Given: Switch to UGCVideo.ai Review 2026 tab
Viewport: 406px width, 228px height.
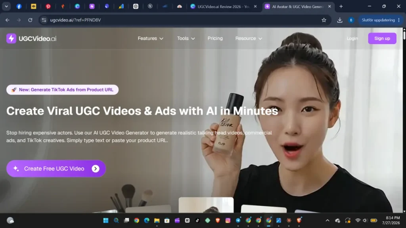Looking at the screenshot, I should [223, 6].
